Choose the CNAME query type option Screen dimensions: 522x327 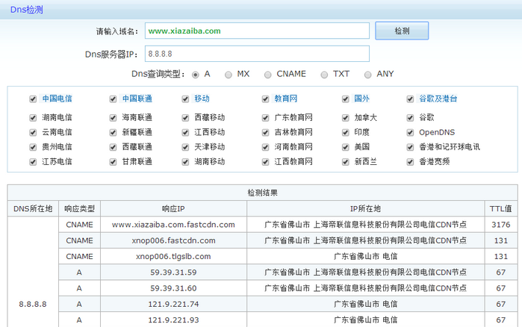pos(268,75)
